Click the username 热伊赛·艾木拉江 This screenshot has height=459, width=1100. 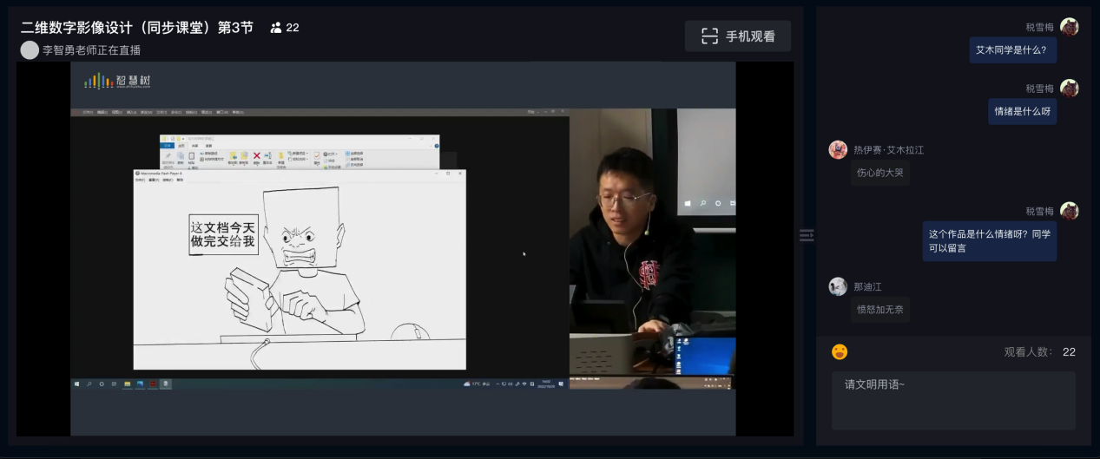[888, 150]
